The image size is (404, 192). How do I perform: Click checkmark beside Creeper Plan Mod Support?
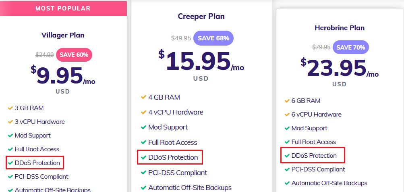tap(143, 127)
